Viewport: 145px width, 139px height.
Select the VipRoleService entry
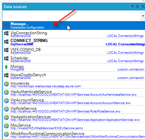(x=74, y=109)
